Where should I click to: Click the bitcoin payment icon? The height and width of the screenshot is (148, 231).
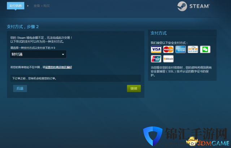pyautogui.click(x=168, y=59)
